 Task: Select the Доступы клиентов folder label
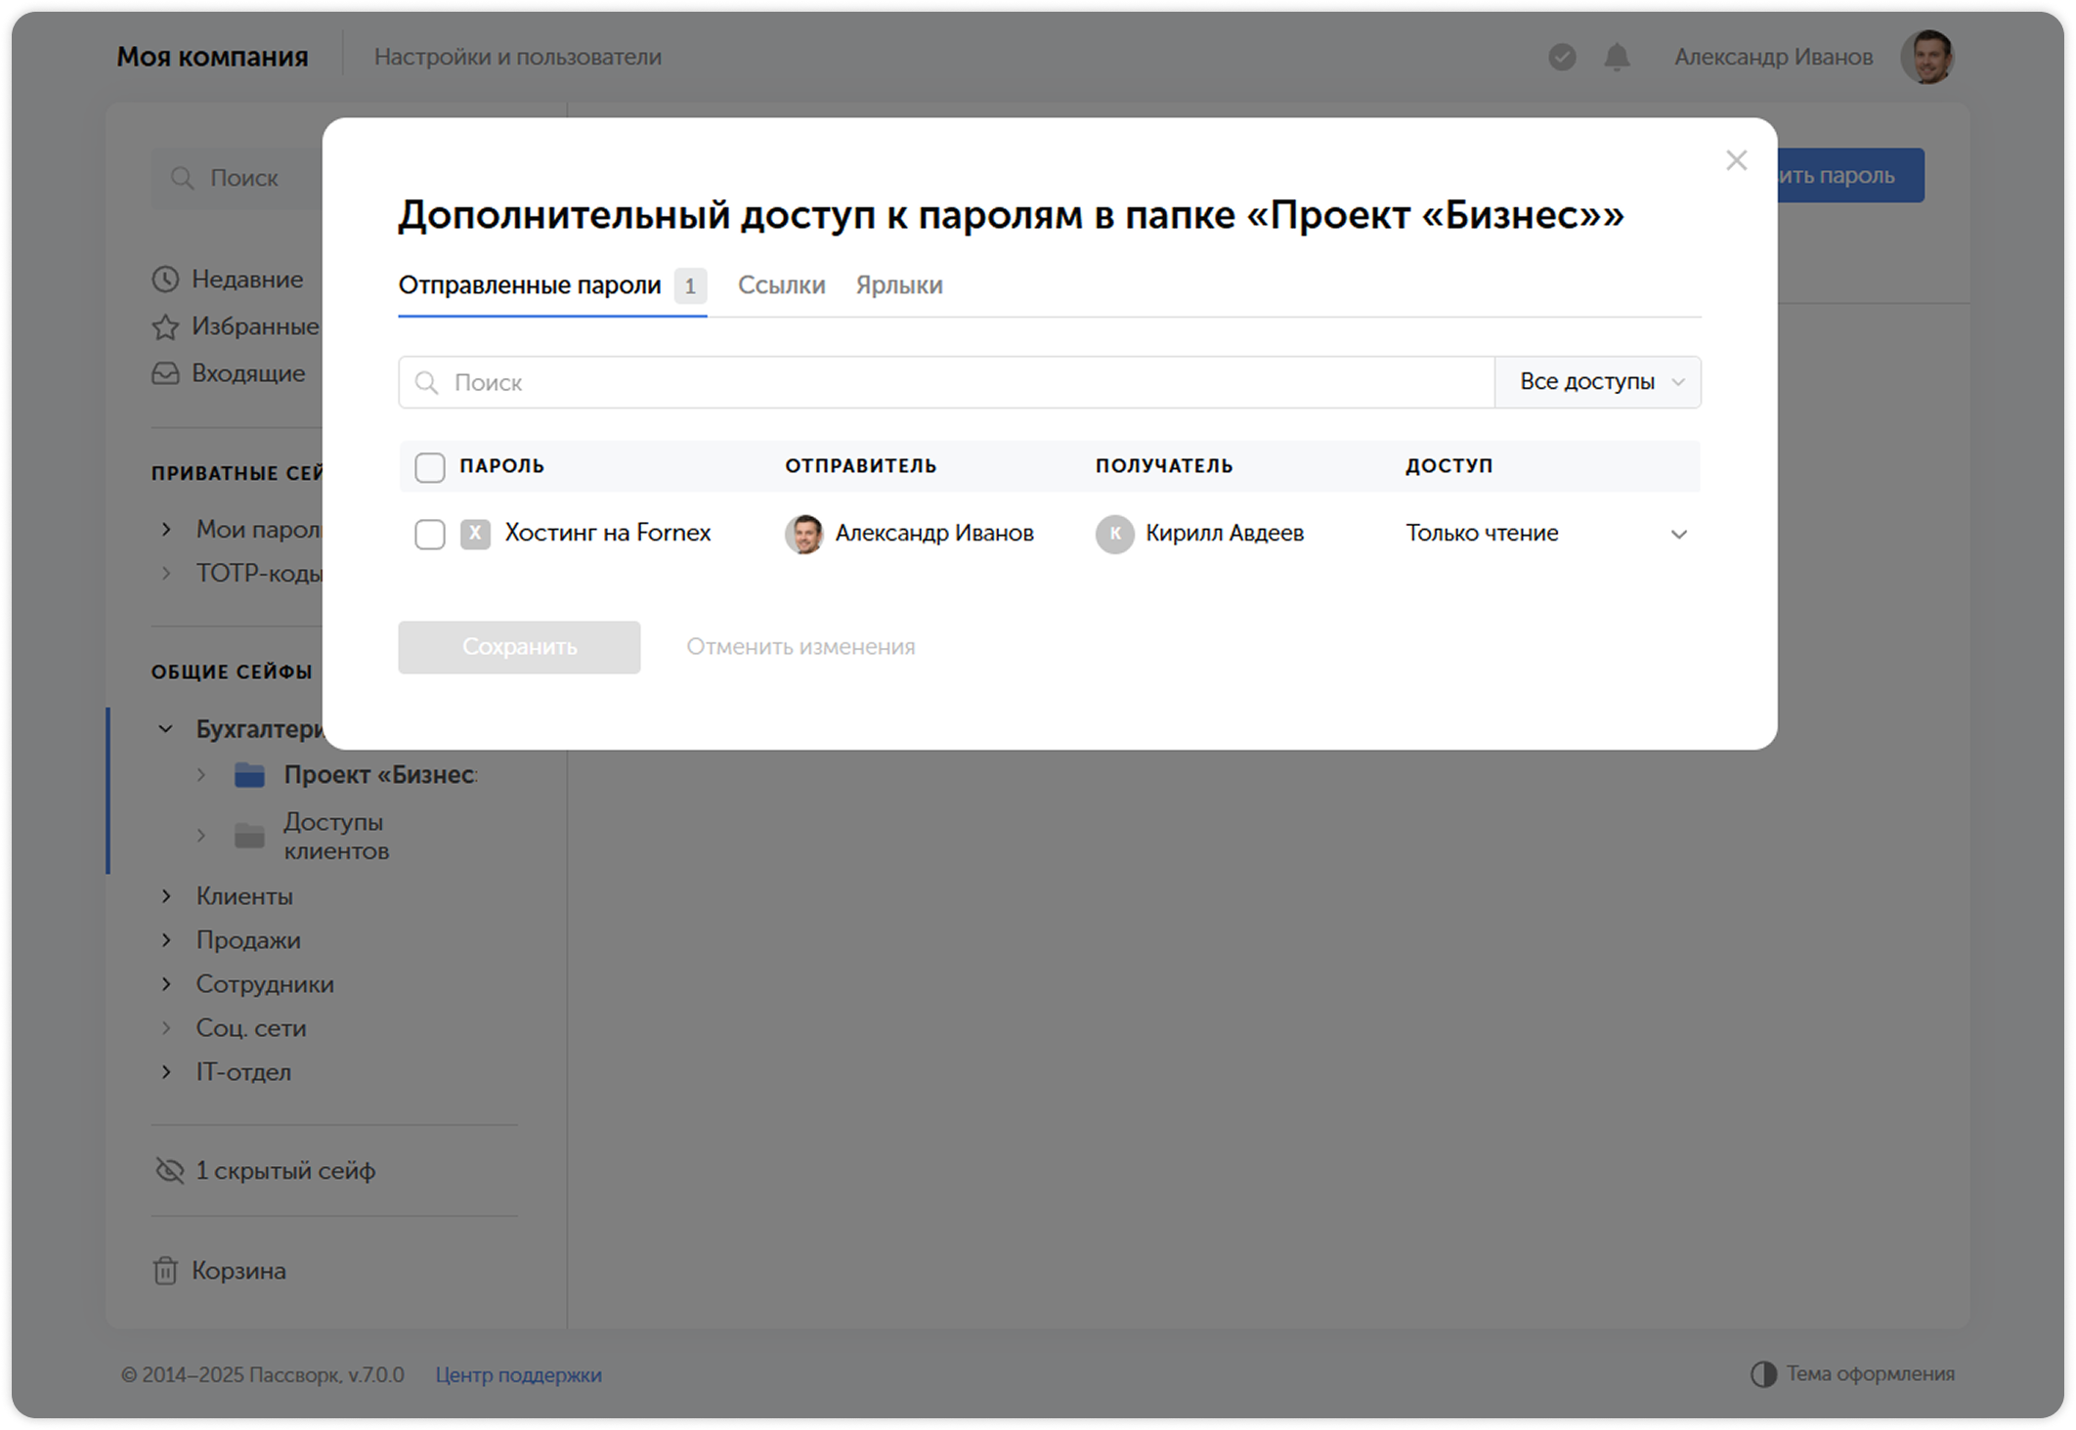(336, 836)
